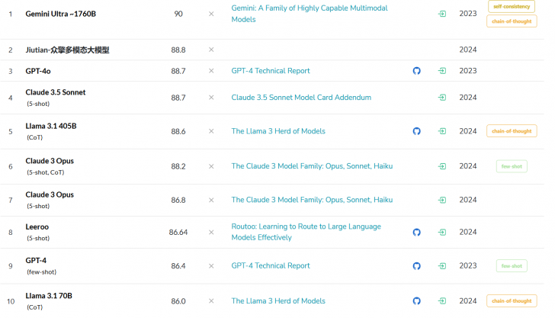Open GitHub code icon for Llama 3.1 405B
555x318 pixels.
[x=416, y=131]
